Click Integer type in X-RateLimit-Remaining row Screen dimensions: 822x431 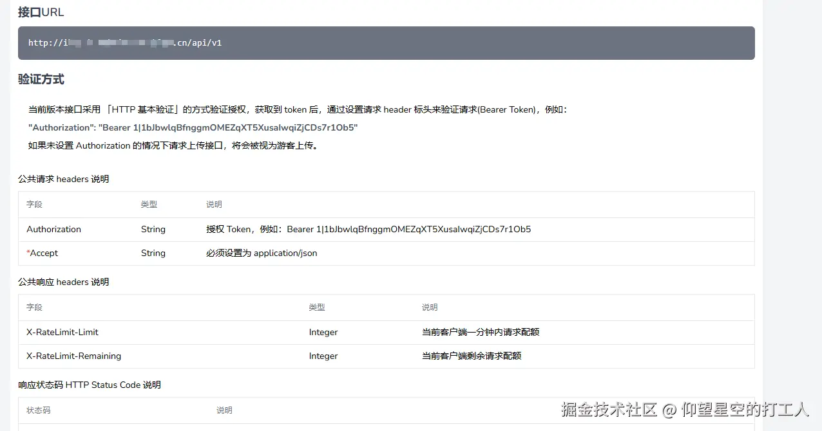323,356
